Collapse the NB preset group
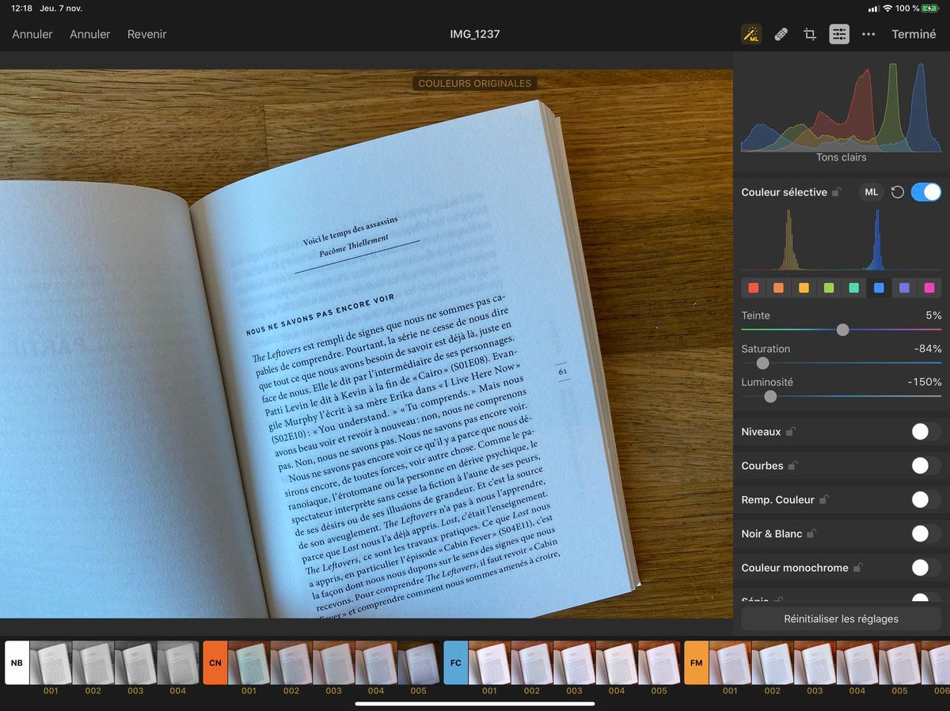 [x=17, y=662]
